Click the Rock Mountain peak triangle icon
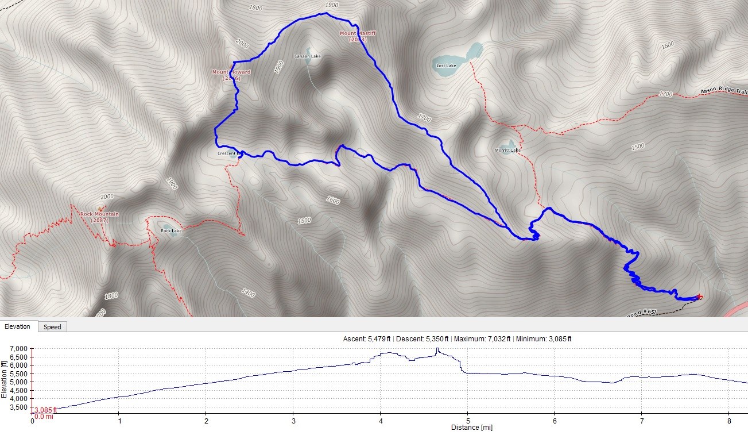748x435 pixels. (102, 208)
